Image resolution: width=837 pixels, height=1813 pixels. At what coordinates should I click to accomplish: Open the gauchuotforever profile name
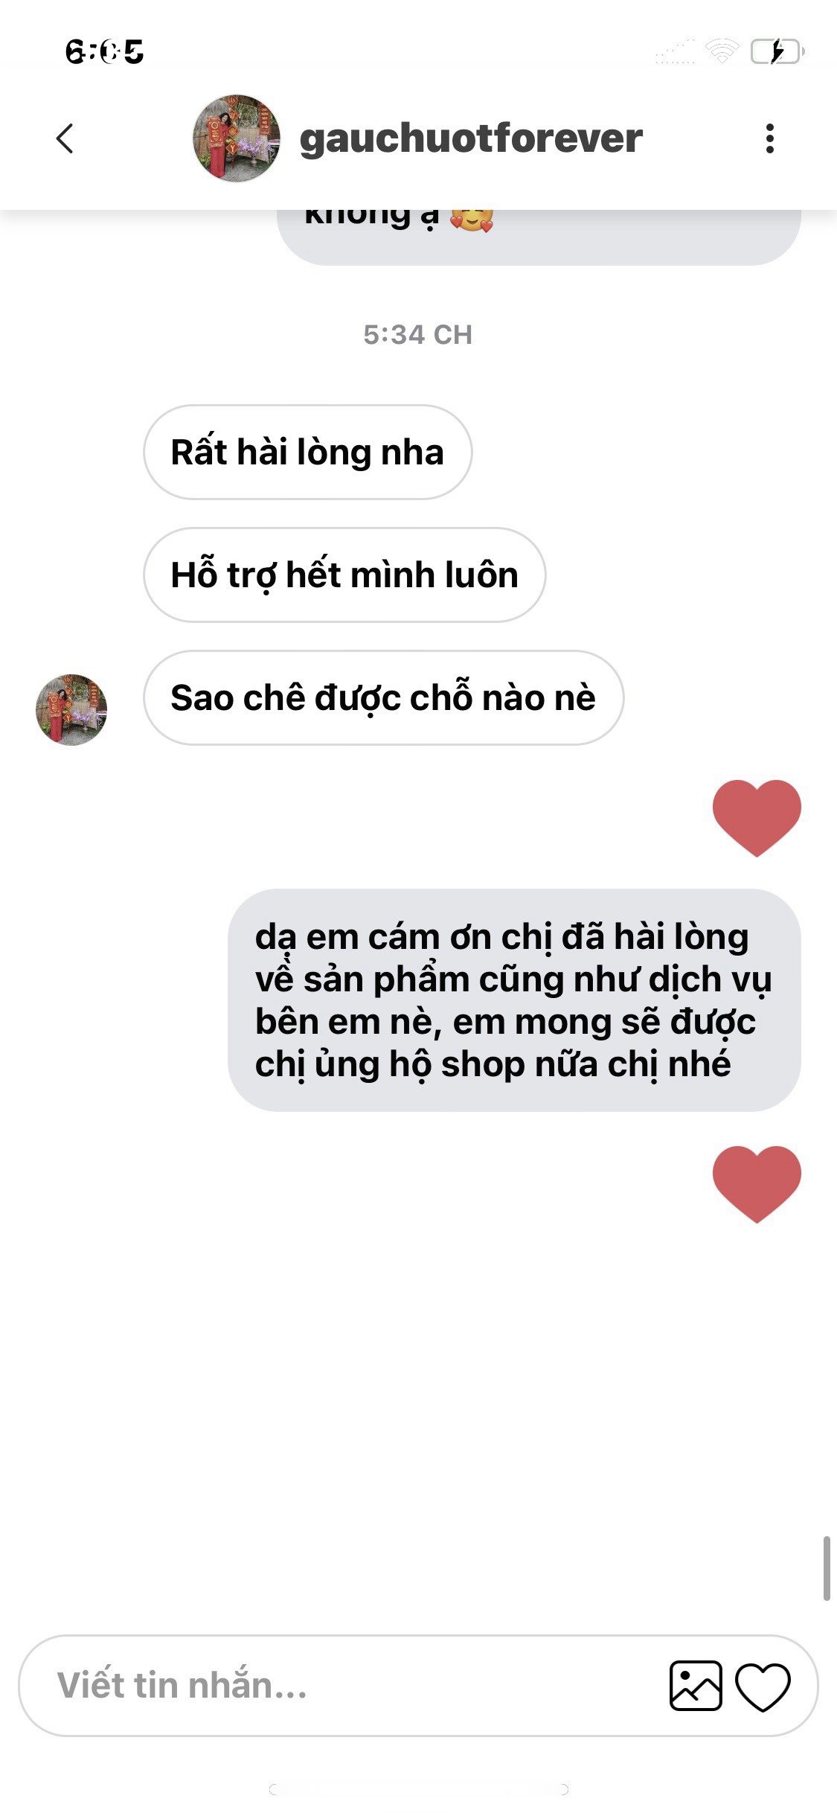pyautogui.click(x=471, y=139)
